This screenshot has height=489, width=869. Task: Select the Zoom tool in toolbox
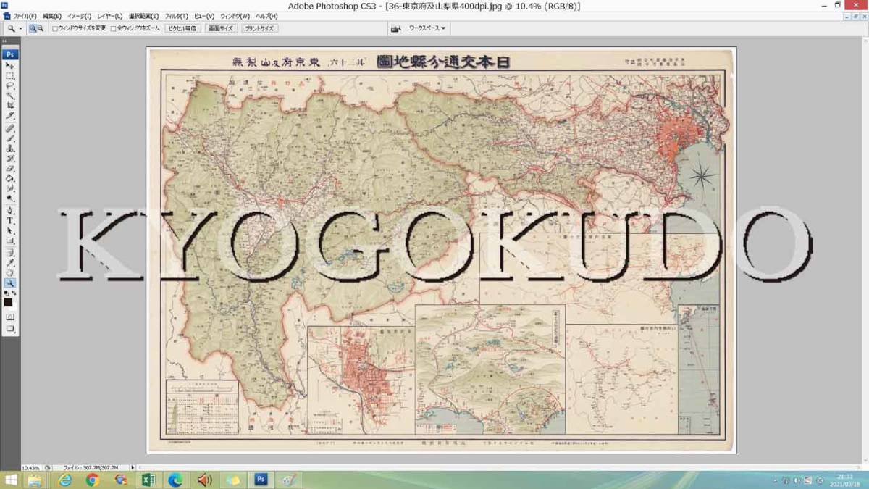point(10,283)
